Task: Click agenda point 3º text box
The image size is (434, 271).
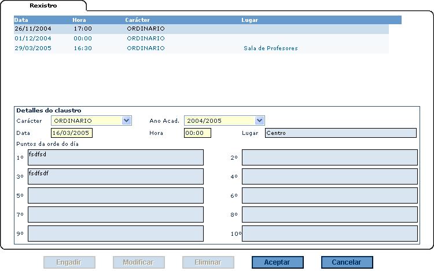Action: coord(116,176)
